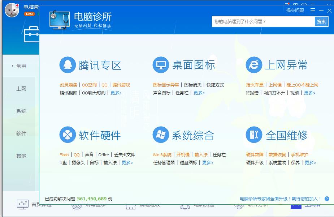Open the Flash link under 软件硬件
Image resolution: width=334 pixels, height=217 pixels.
click(x=64, y=155)
